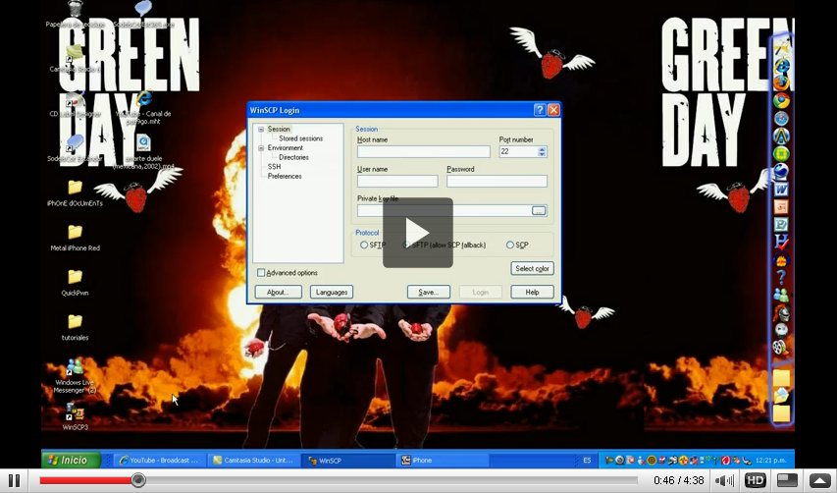
Task: Launch Google Chrome from the side dock
Action: point(781,100)
